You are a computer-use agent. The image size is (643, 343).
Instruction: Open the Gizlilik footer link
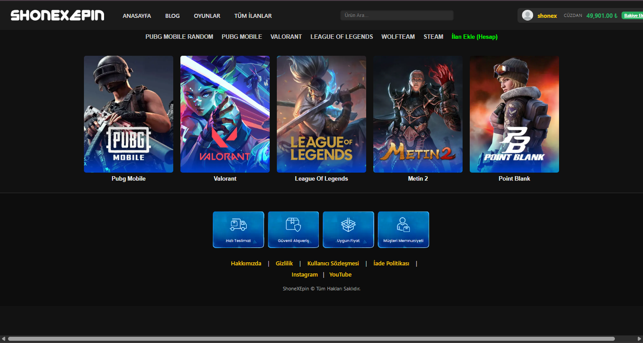tap(284, 263)
